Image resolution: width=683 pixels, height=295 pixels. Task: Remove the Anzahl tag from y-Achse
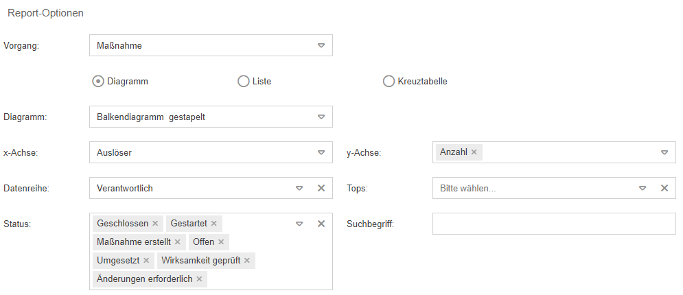tap(474, 152)
